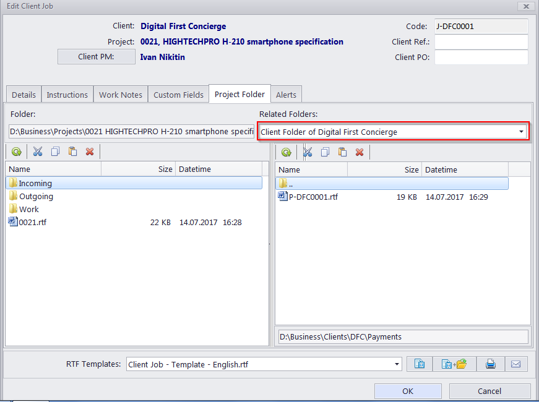Viewport: 539px width, 402px height.
Task: Switch to the Instructions tab
Action: tap(67, 95)
